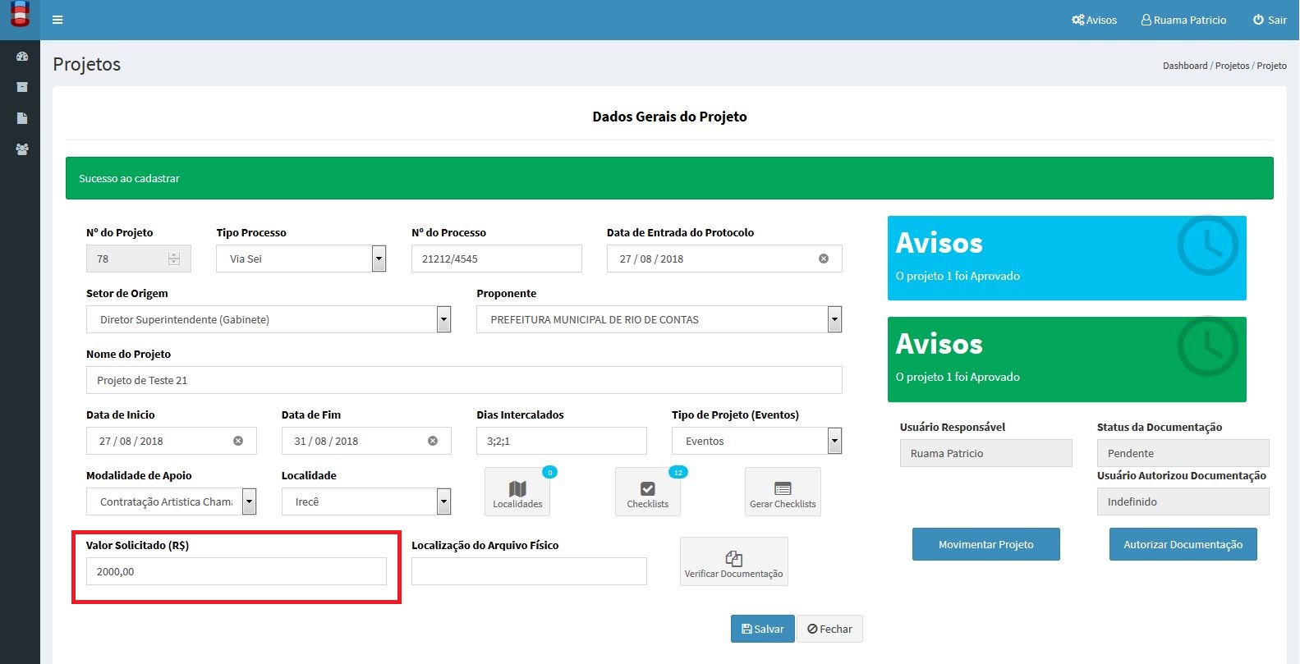Click the application logo icon

click(x=20, y=13)
